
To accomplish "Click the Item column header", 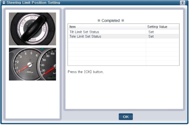I will click(x=73, y=27).
